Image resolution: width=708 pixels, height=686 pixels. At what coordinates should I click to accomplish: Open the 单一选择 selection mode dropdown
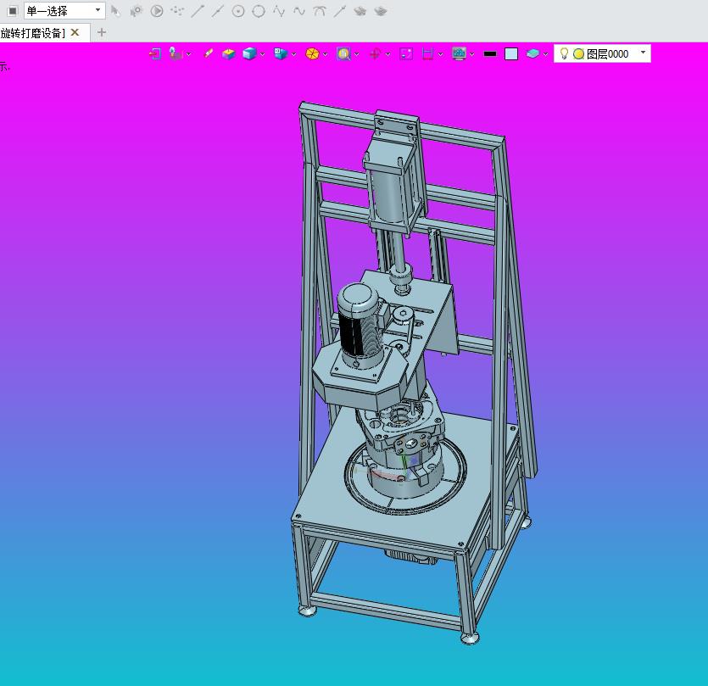click(64, 11)
